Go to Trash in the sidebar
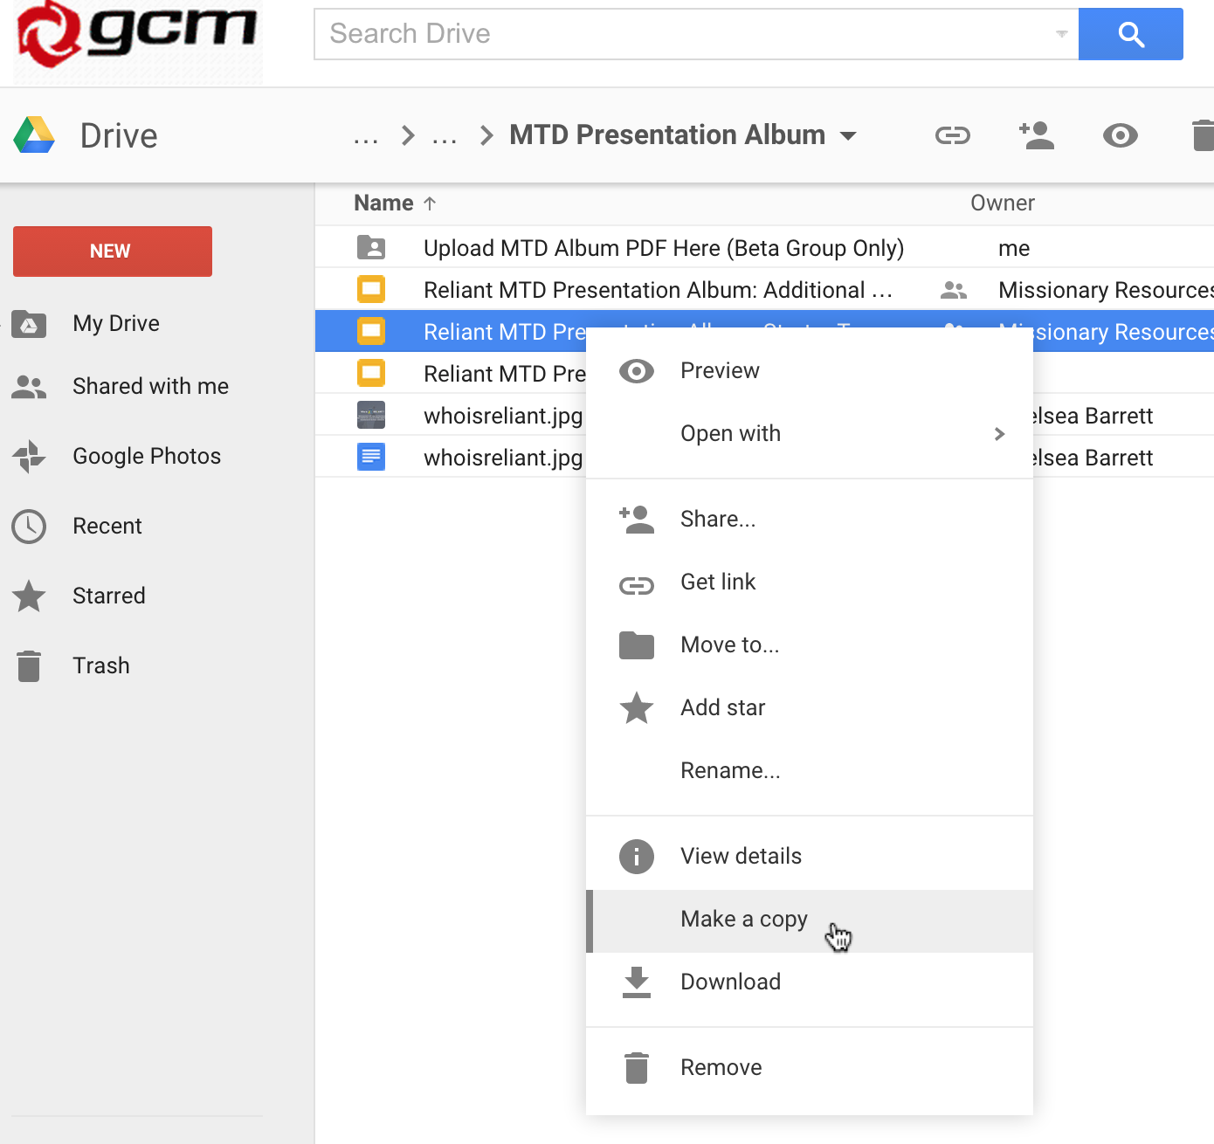1214x1144 pixels. pos(100,665)
